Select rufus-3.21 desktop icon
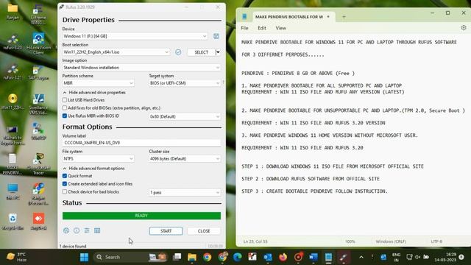471x265 pixels. point(13,72)
